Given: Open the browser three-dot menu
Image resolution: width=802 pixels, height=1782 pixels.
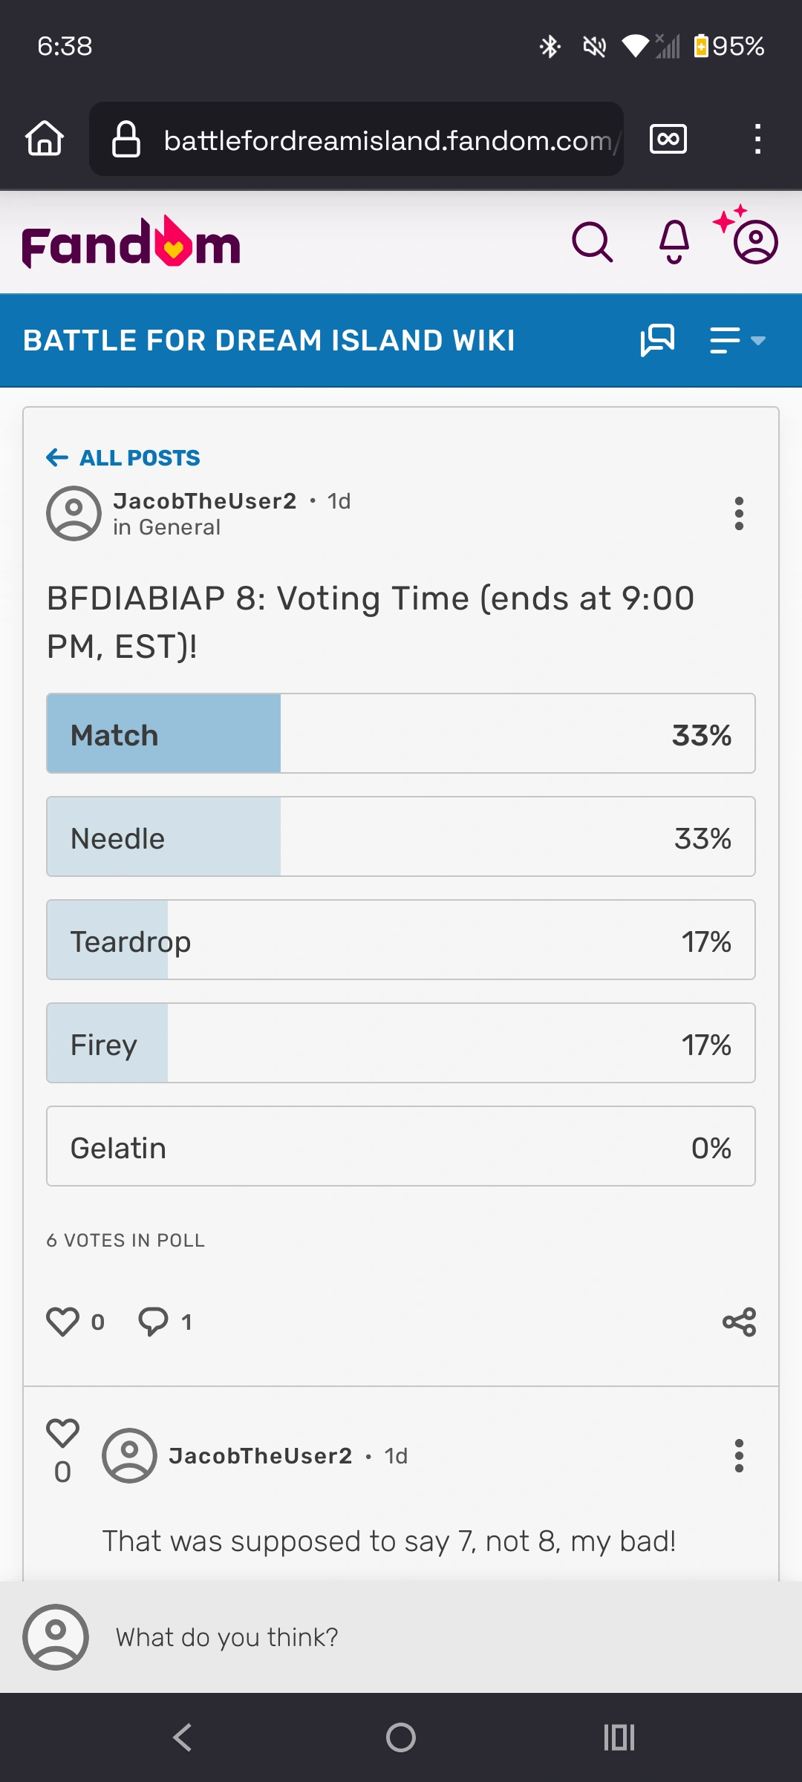Looking at the screenshot, I should click(x=757, y=138).
